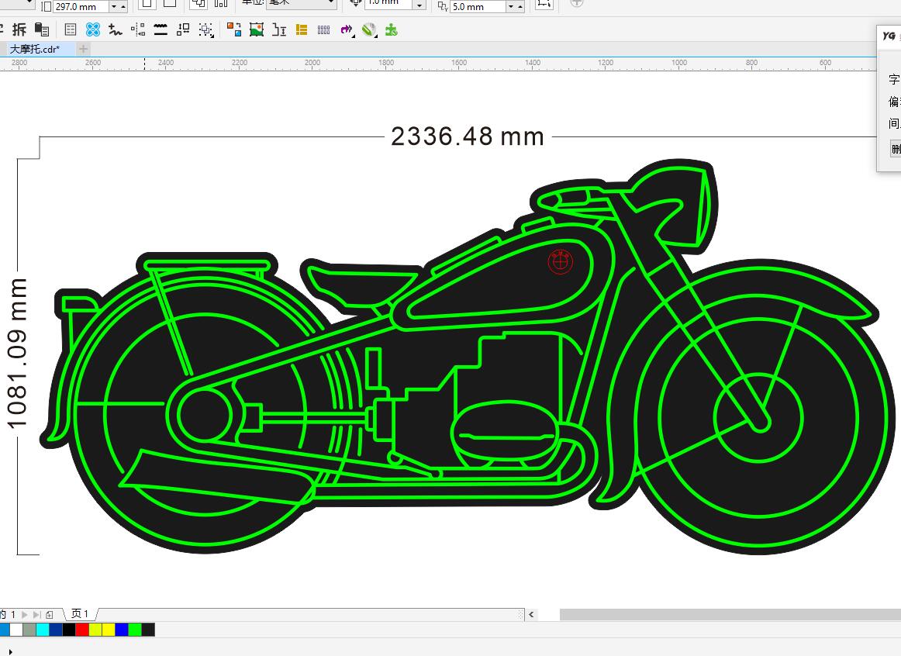Viewport: 901px width, 656px height.
Task: Pick the pure black swatch next to red
Action: tap(69, 630)
